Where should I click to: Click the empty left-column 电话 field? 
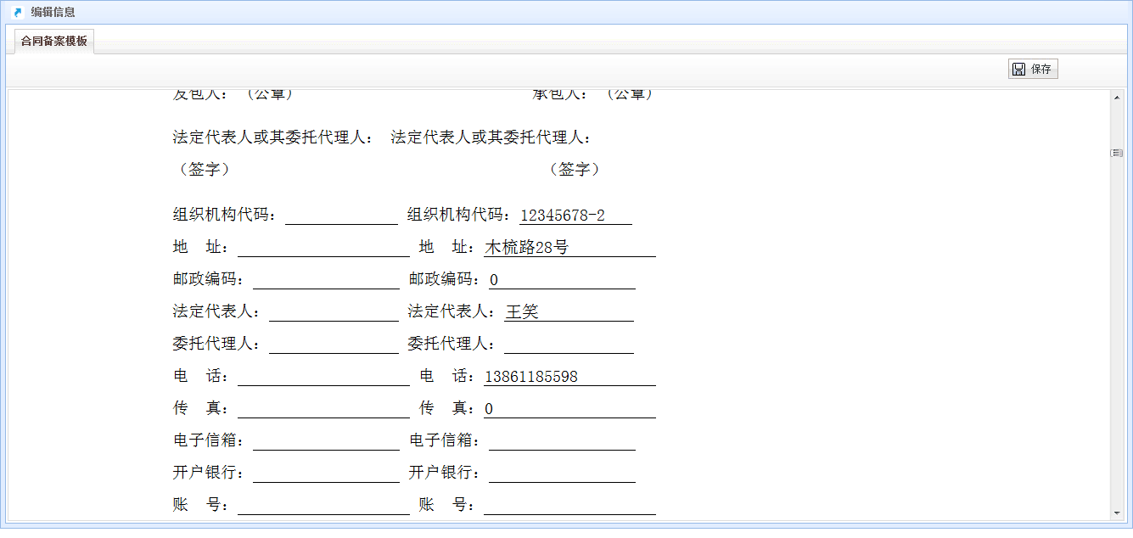click(x=323, y=377)
